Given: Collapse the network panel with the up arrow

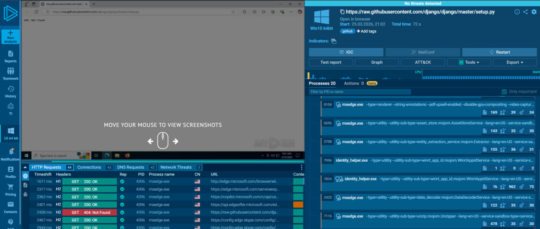Looking at the screenshot, I should click(x=163, y=161).
